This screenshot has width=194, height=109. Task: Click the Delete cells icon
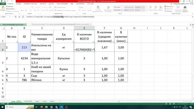click(156, 7)
